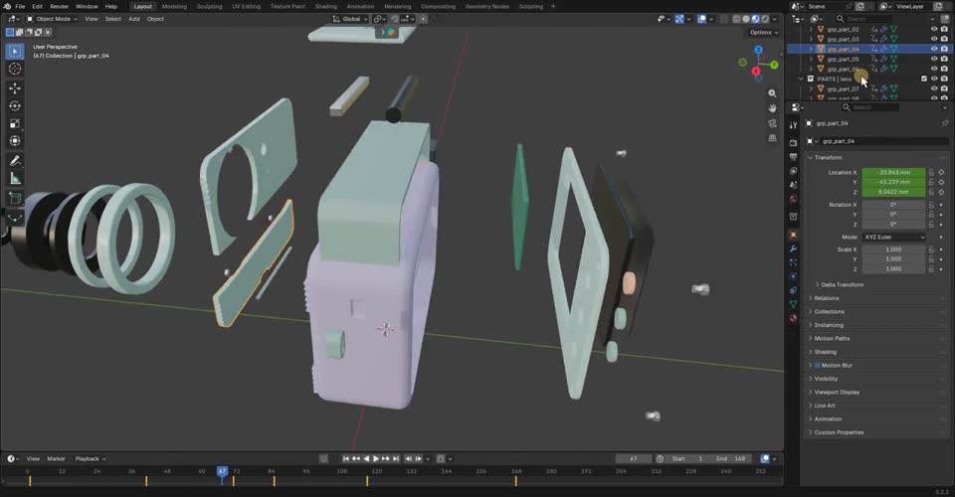This screenshot has height=497, width=955.
Task: Switch to the Modeling workspace tab
Action: tap(174, 6)
